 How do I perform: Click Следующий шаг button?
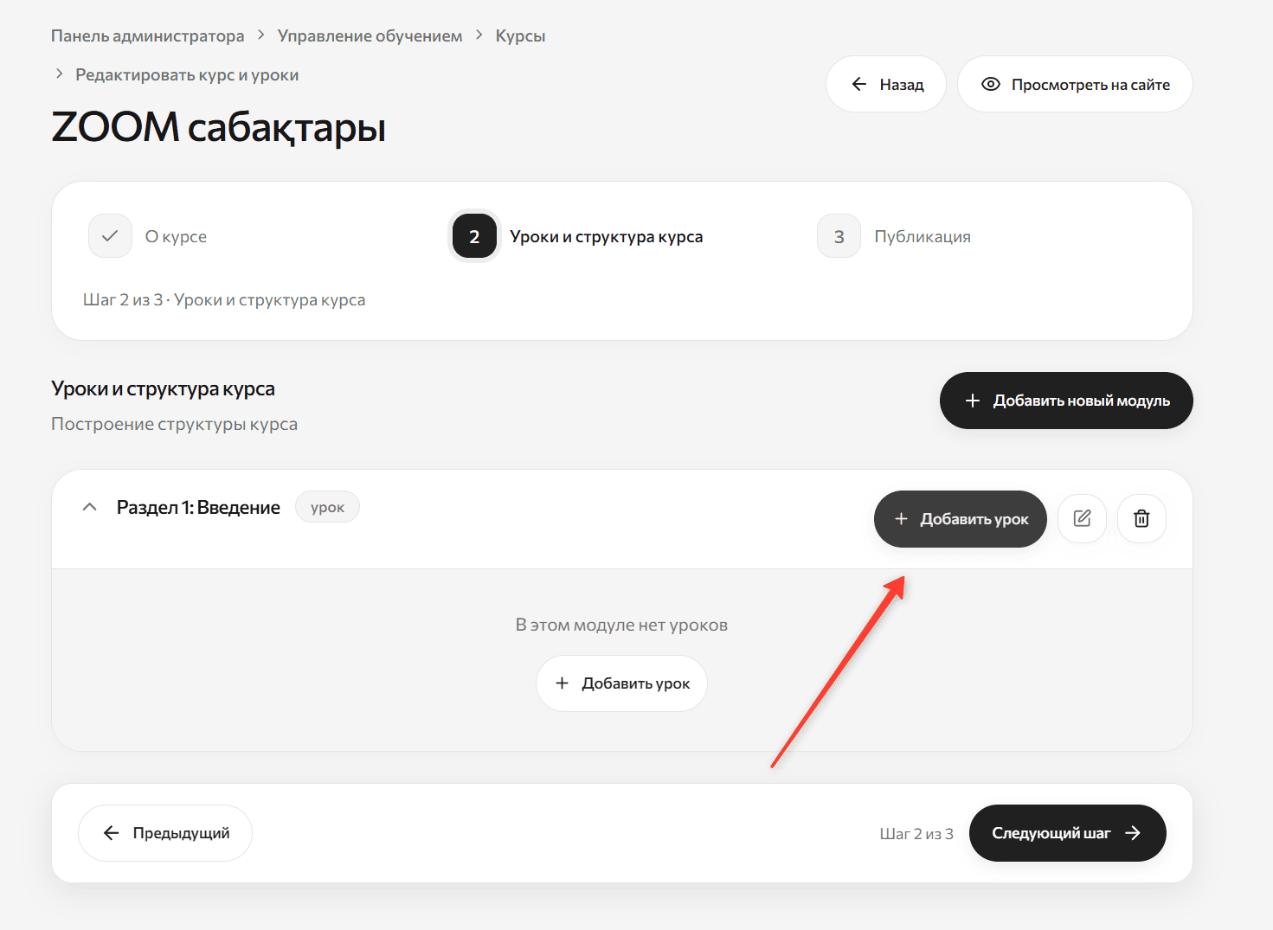click(1068, 833)
